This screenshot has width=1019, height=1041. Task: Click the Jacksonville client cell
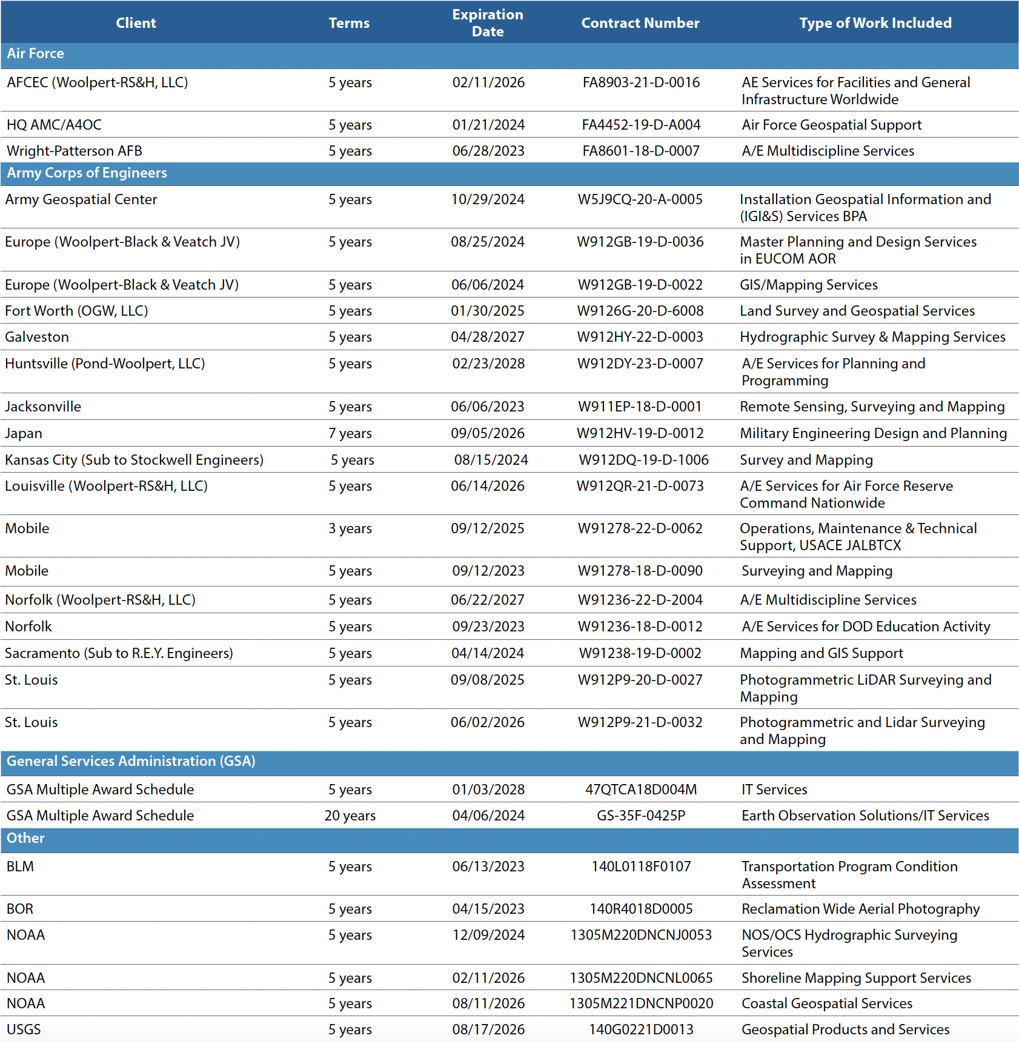43,407
